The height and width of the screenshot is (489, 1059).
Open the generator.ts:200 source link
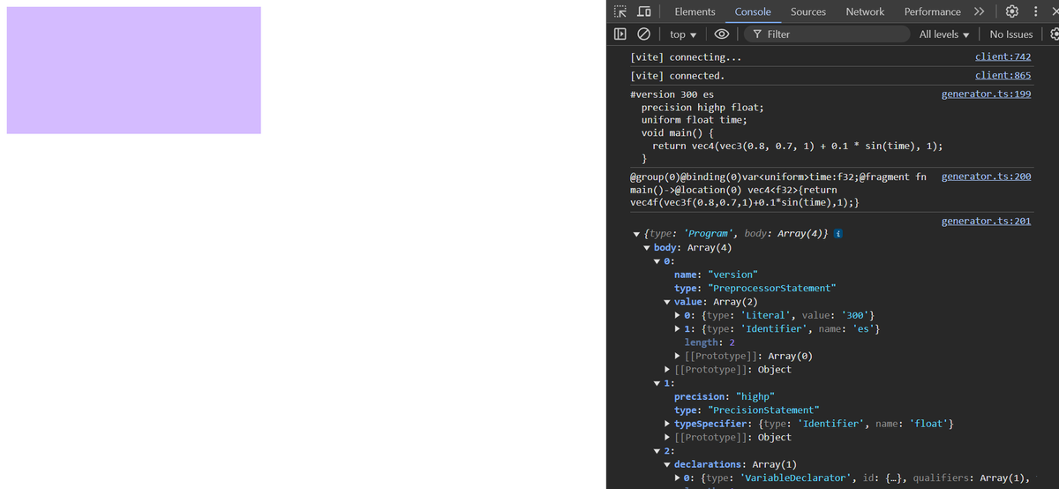click(986, 177)
